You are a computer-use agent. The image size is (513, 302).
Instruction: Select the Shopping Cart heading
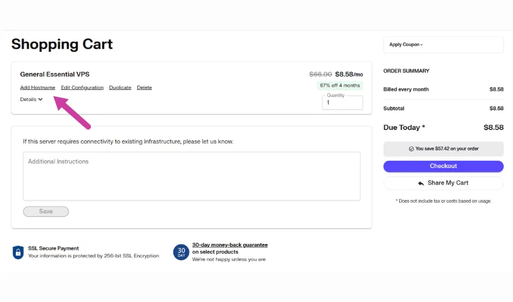62,44
